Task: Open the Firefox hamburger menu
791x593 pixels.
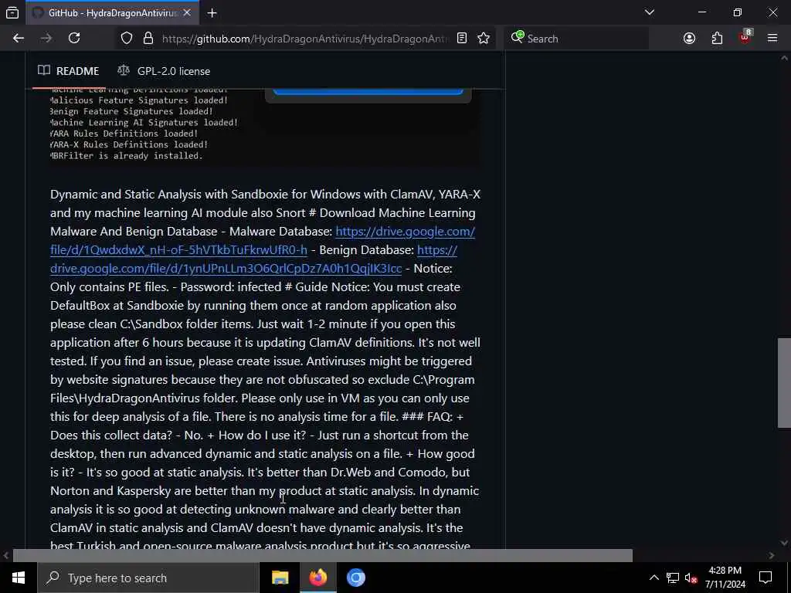Action: tap(772, 39)
